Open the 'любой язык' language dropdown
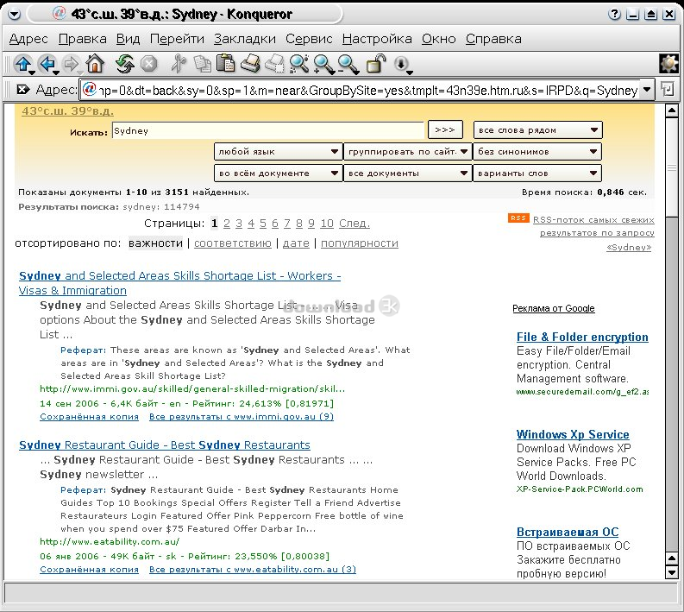 pos(278,152)
